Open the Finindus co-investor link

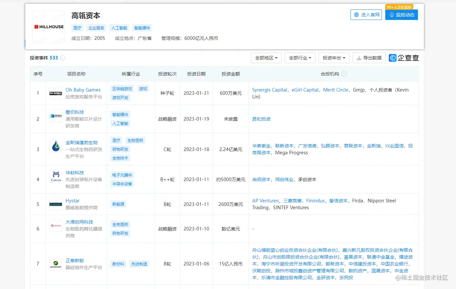coord(315,201)
